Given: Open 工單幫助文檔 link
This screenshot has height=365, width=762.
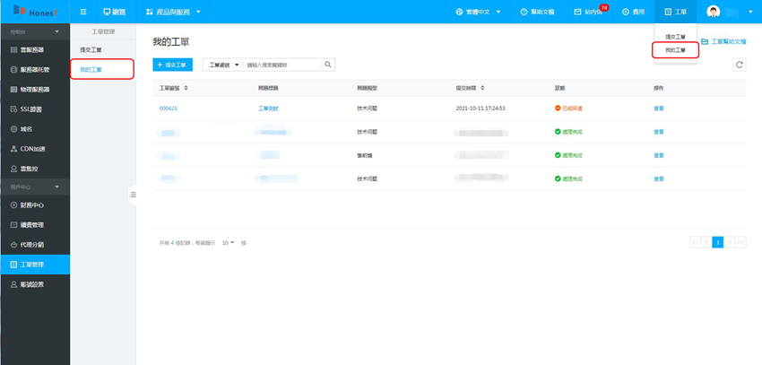Looking at the screenshot, I should [723, 42].
